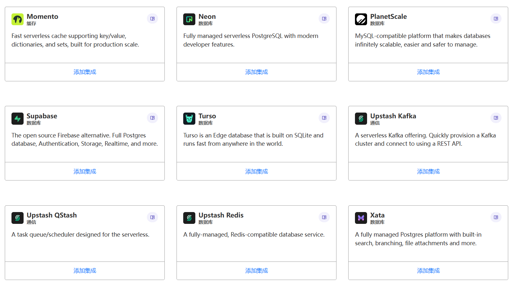The height and width of the screenshot is (287, 513).
Task: Open documentation icon on Supabase card
Action: pyautogui.click(x=152, y=118)
